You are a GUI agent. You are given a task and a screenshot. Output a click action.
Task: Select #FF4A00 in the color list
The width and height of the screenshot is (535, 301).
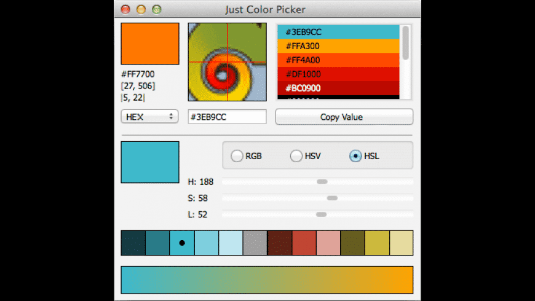coord(338,60)
